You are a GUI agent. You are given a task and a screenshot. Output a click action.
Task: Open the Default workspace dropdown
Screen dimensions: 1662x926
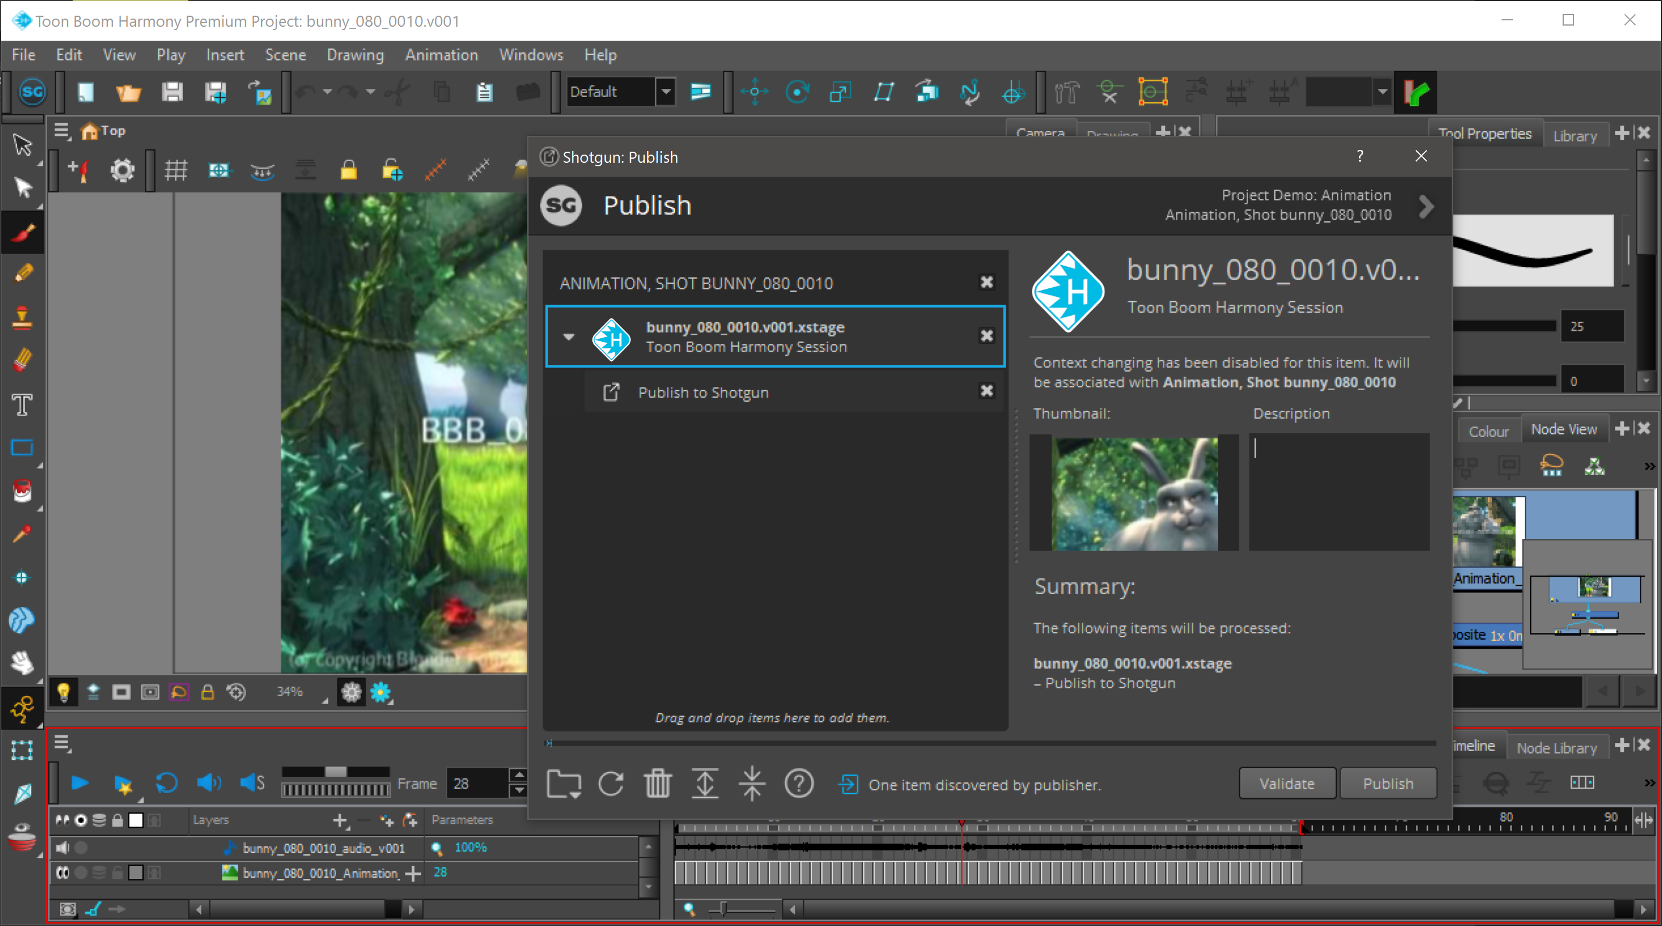(666, 92)
